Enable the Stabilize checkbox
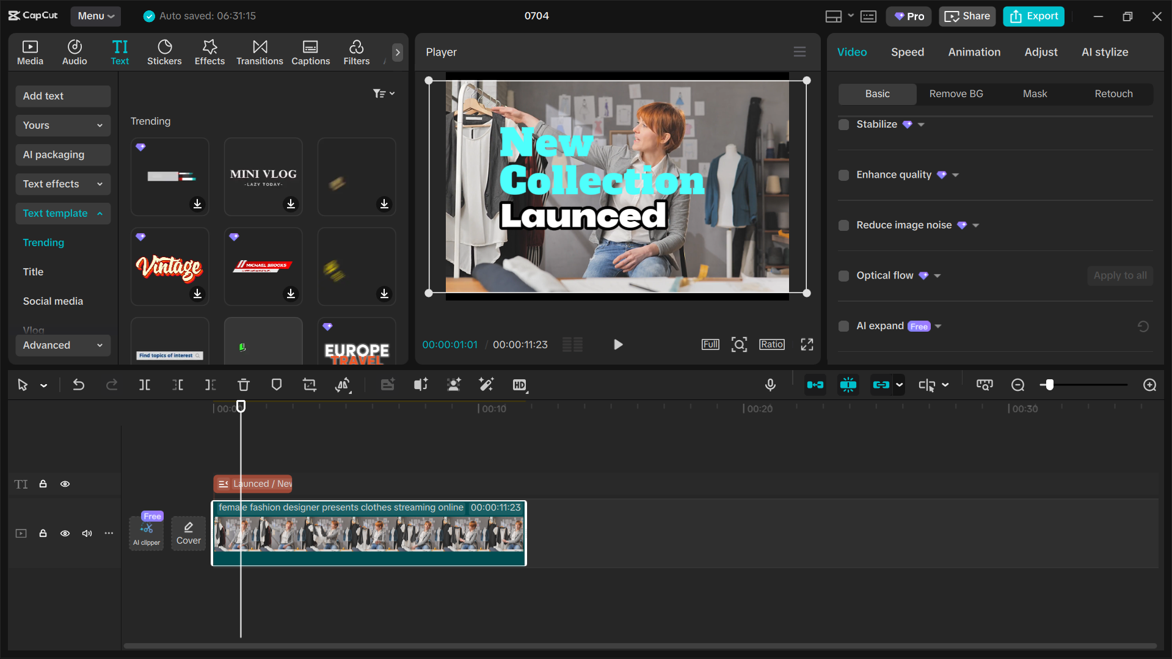The width and height of the screenshot is (1172, 659). pyautogui.click(x=843, y=125)
